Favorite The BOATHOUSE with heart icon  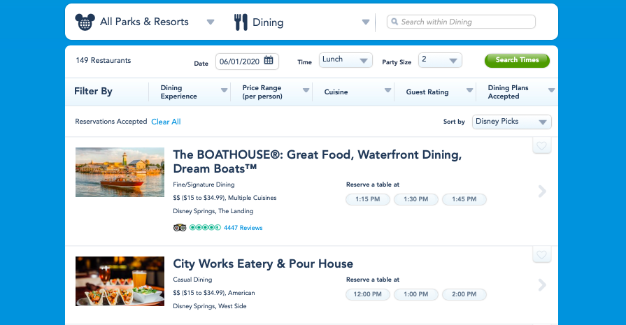(x=541, y=145)
